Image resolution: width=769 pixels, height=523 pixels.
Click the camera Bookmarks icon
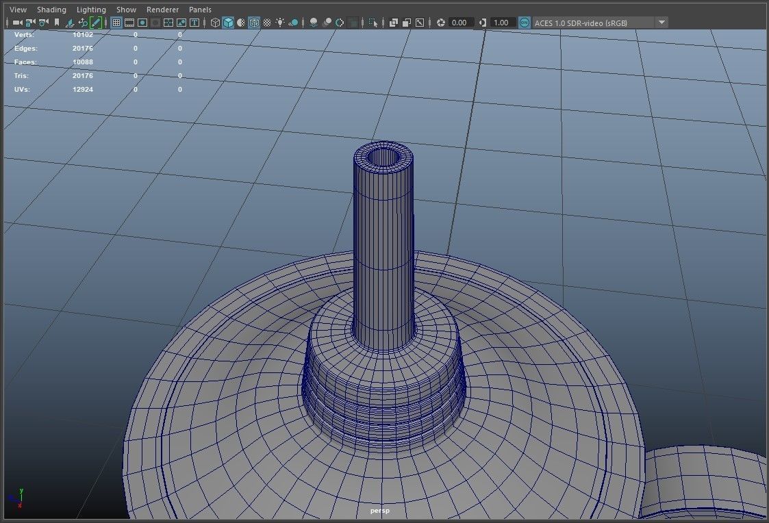56,23
